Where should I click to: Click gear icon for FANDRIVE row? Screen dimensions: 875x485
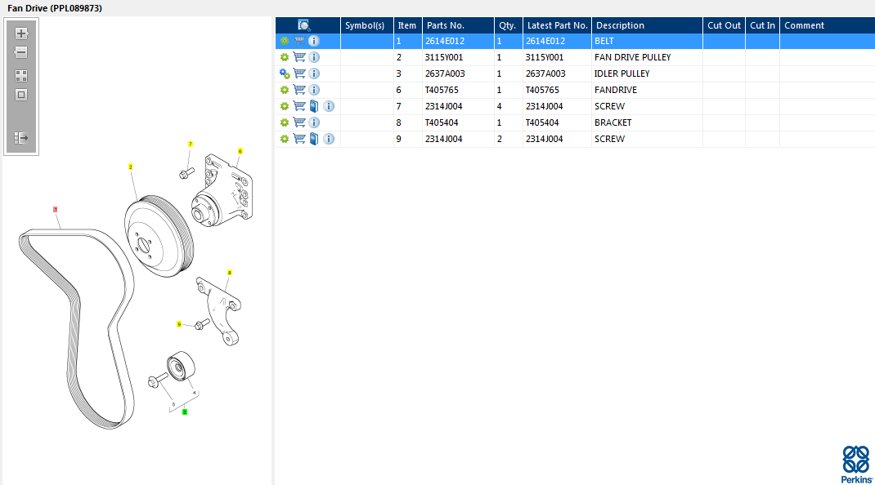click(285, 90)
